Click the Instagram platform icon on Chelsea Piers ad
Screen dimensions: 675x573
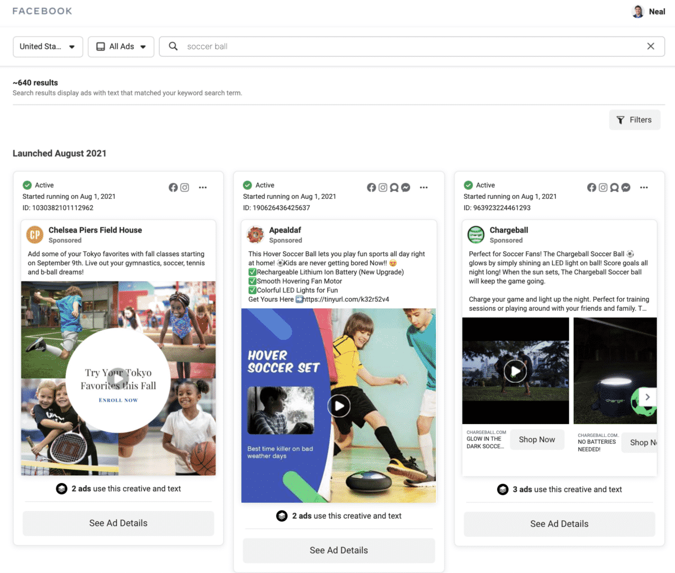pyautogui.click(x=184, y=188)
